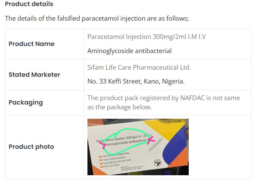The width and height of the screenshot is (262, 182).
Task: Click the first orange bullet on the box
Action: click(x=100, y=156)
